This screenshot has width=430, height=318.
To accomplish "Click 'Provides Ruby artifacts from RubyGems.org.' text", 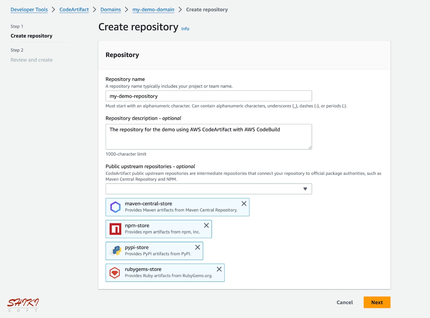I will 169,275.
